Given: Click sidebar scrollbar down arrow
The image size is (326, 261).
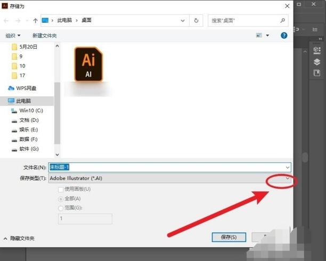Looking at the screenshot, I should click(x=58, y=155).
